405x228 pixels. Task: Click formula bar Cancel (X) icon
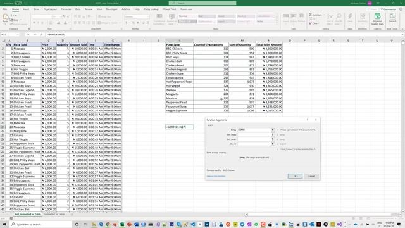(28, 34)
